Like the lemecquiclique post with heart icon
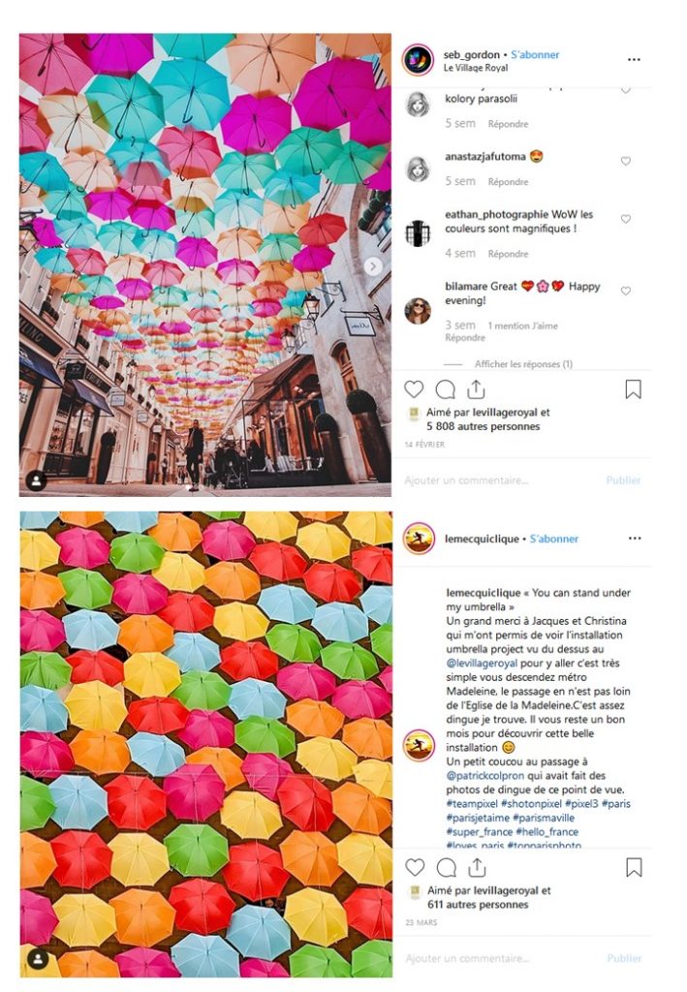The image size is (687, 992). point(415,867)
